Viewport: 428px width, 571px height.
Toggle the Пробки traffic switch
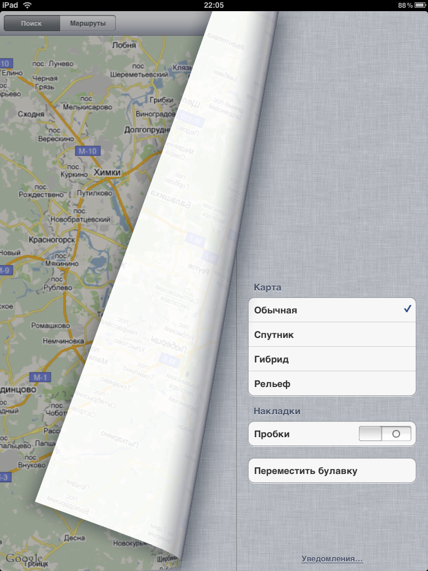[x=385, y=434]
